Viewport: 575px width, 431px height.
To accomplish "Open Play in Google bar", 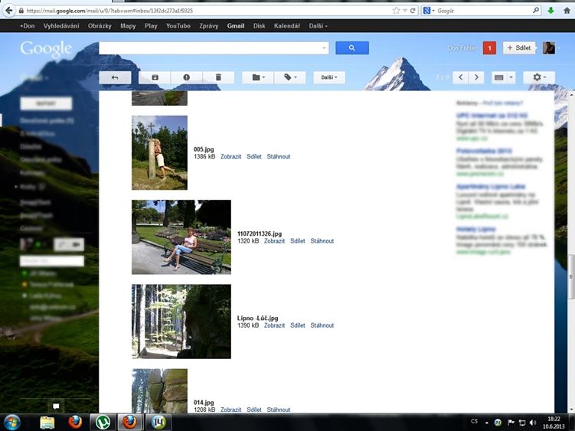I will (x=151, y=26).
